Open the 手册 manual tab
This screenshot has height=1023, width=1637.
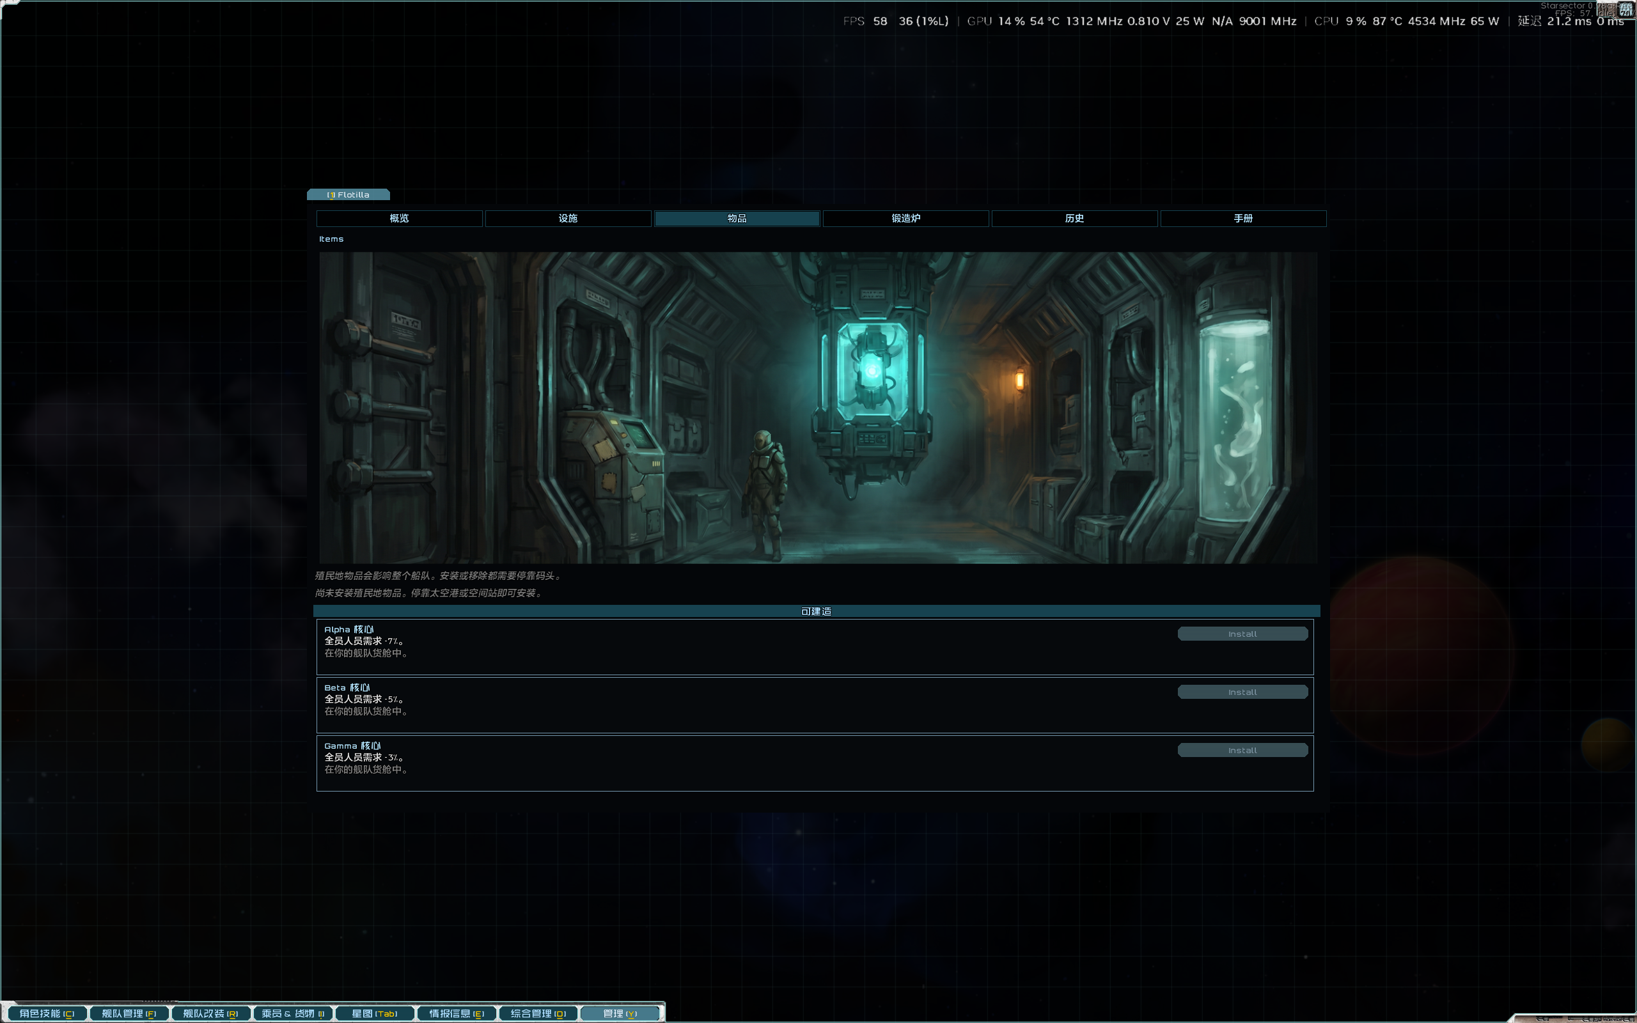tap(1243, 218)
